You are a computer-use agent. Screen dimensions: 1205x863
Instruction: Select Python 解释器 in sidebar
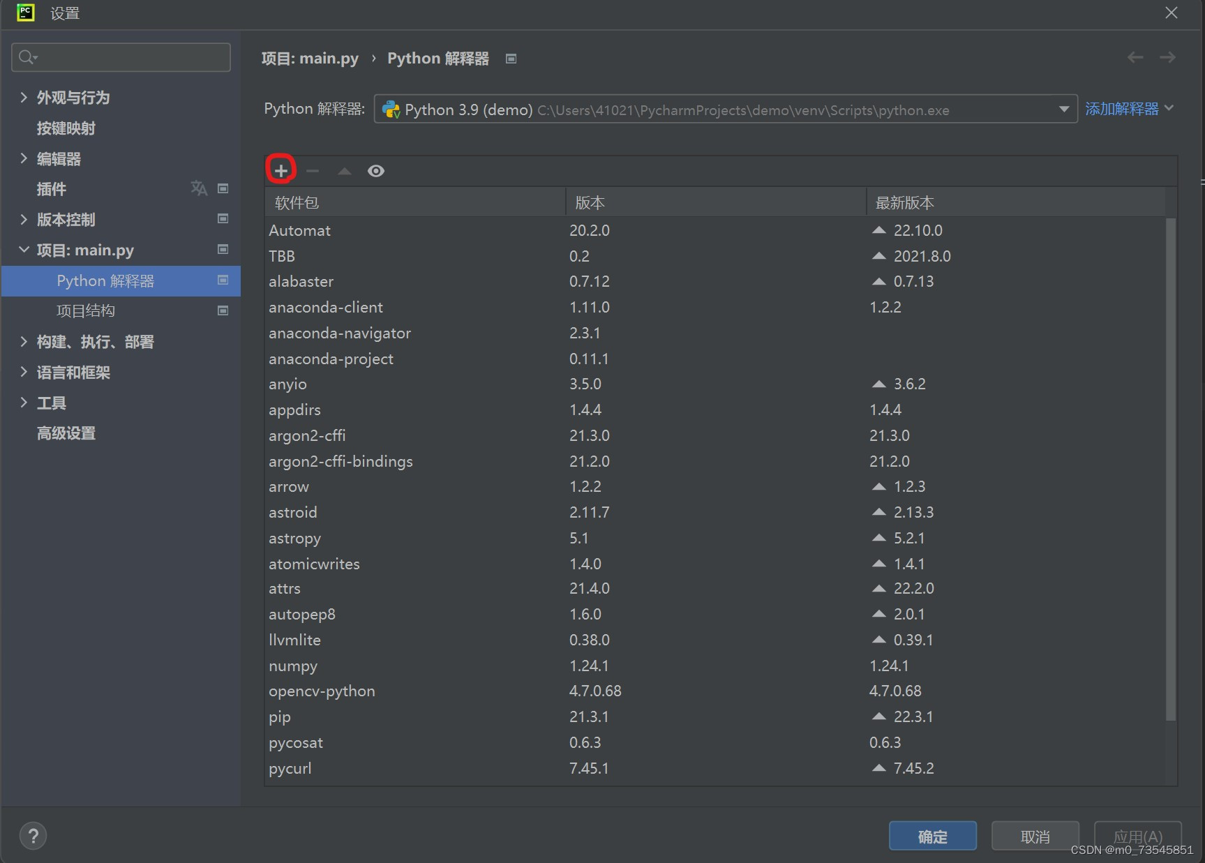click(121, 280)
